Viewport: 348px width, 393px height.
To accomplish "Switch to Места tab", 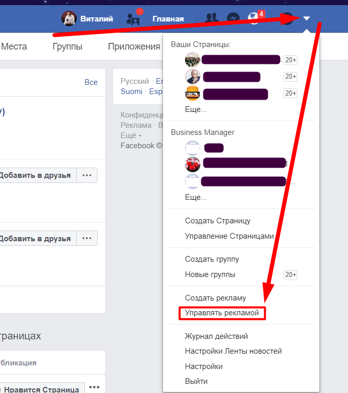I will (14, 47).
